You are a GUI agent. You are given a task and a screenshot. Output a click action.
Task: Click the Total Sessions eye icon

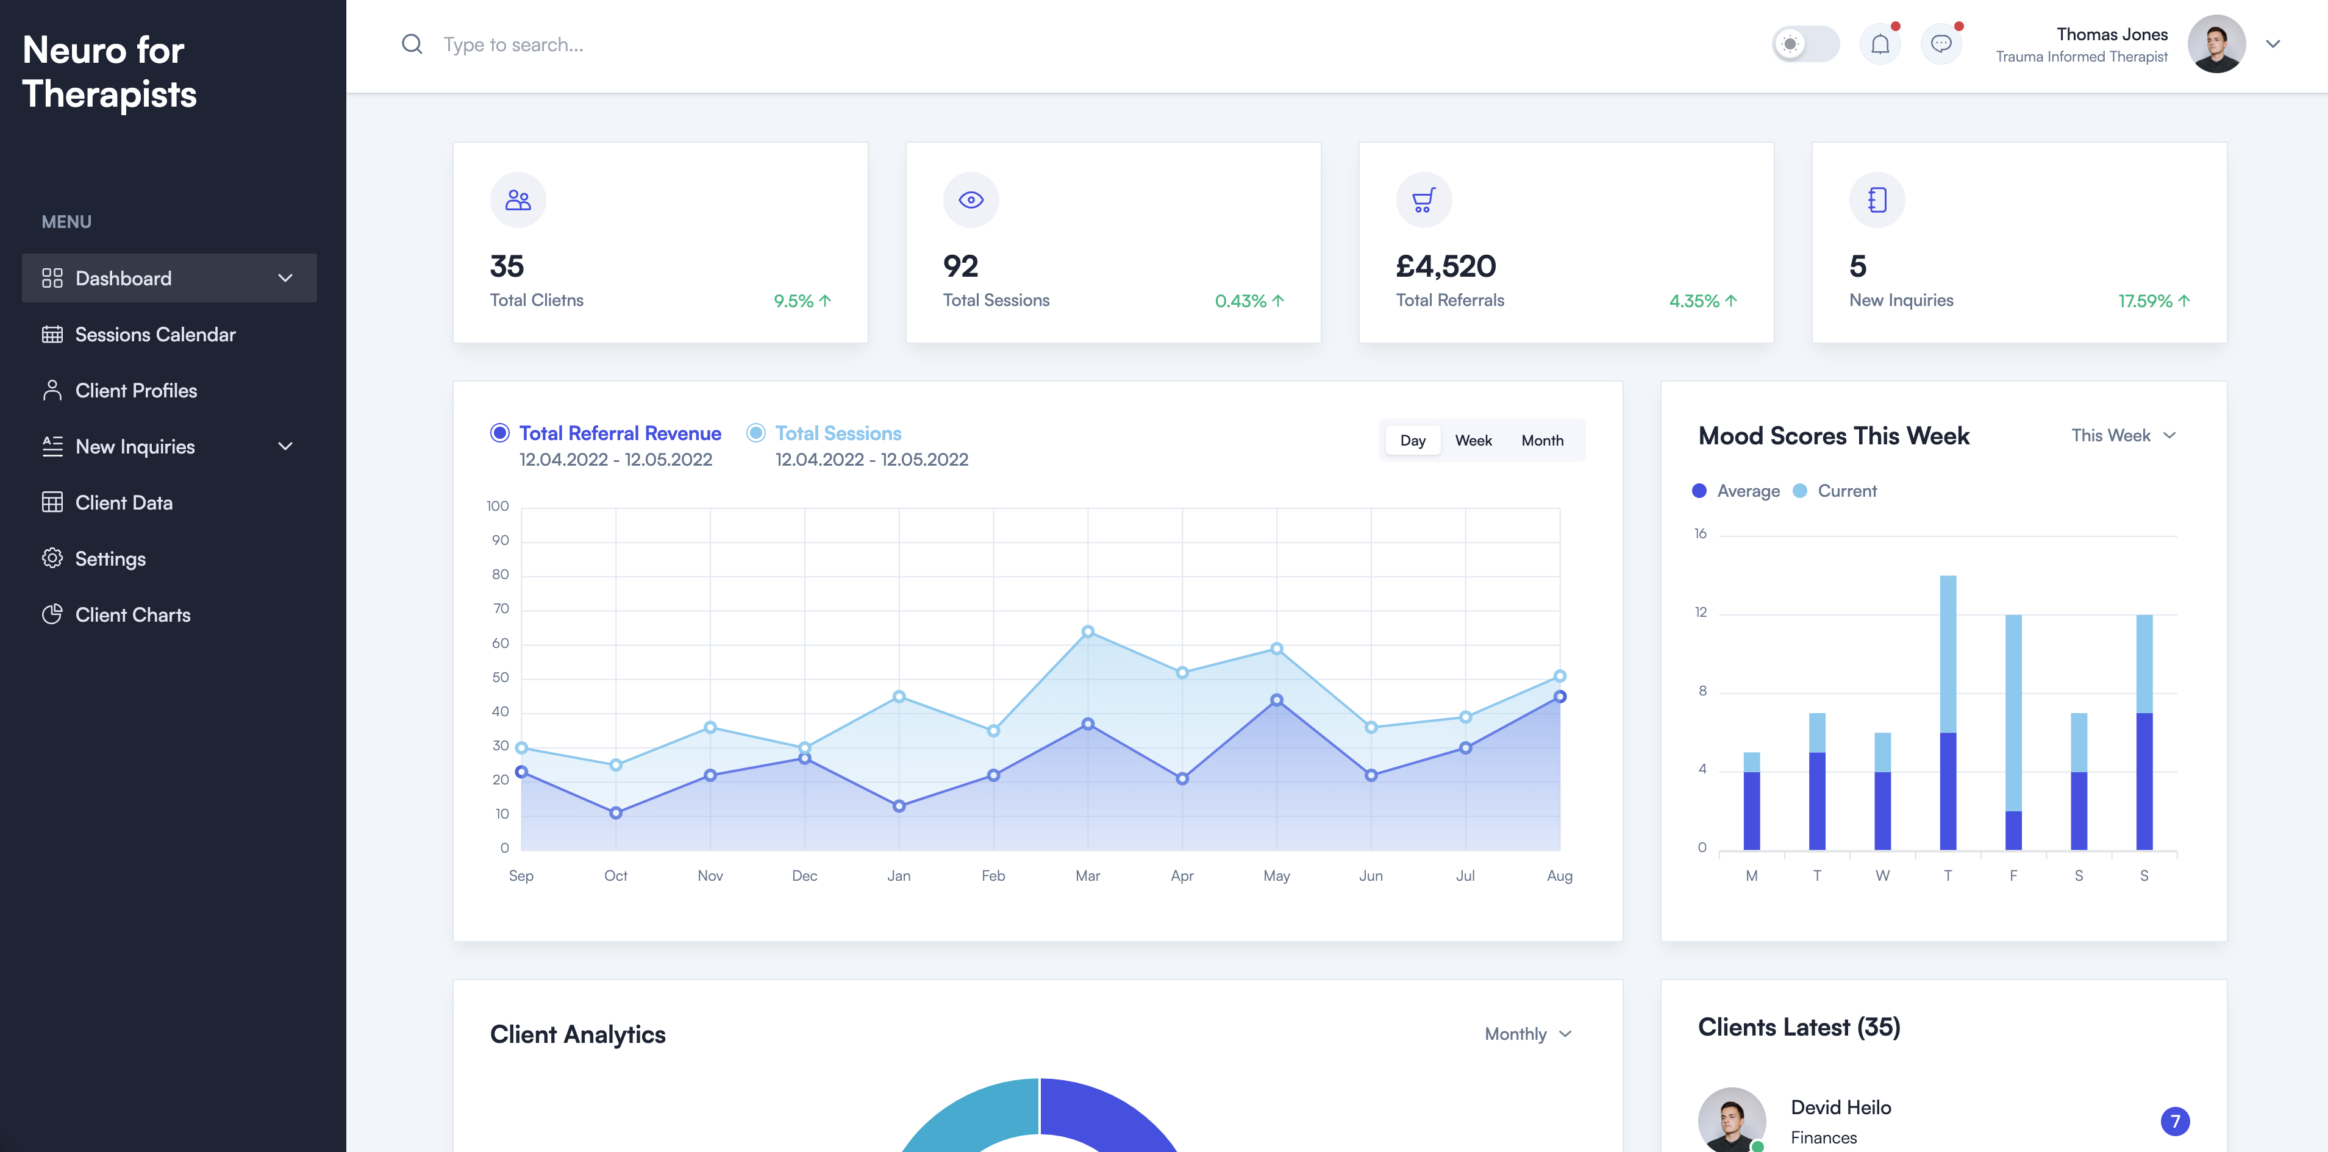(971, 200)
